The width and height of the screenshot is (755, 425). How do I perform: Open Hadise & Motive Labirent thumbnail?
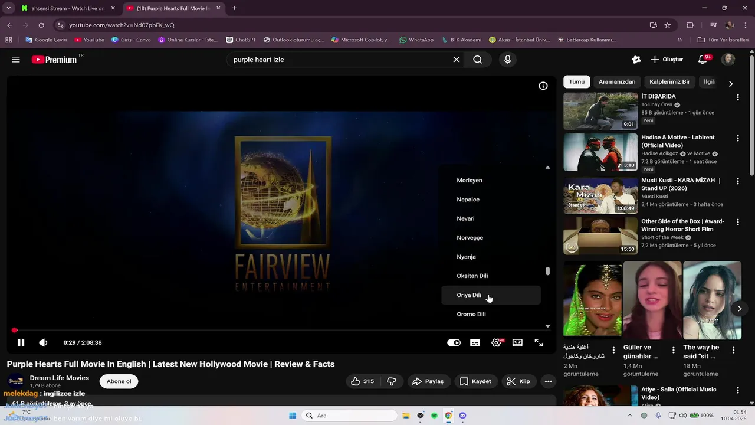coord(600,152)
